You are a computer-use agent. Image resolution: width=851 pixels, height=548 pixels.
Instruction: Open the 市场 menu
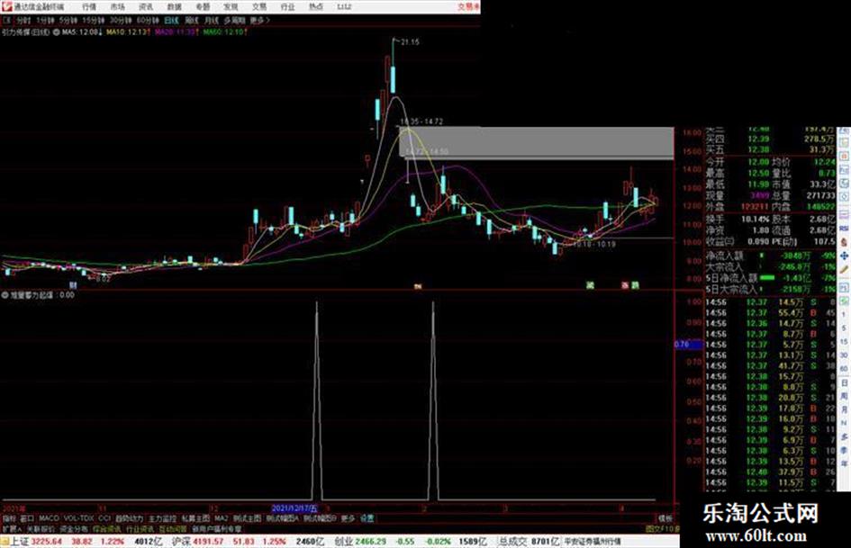pyautogui.click(x=117, y=7)
